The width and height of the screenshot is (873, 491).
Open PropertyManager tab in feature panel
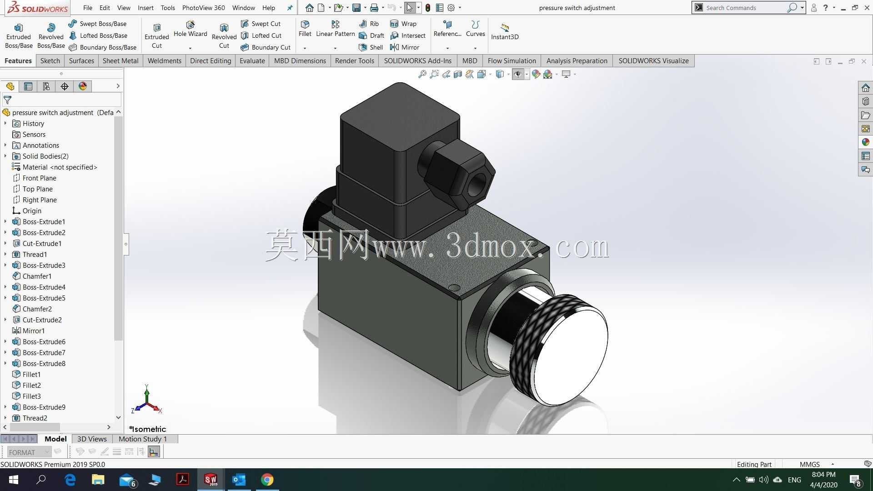28,86
